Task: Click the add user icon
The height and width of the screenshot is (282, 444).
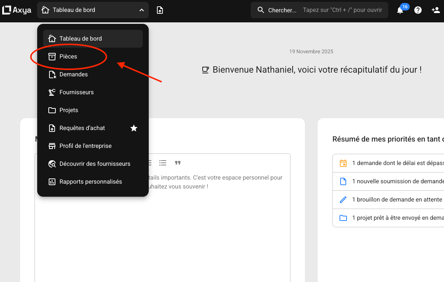Action: point(435,10)
